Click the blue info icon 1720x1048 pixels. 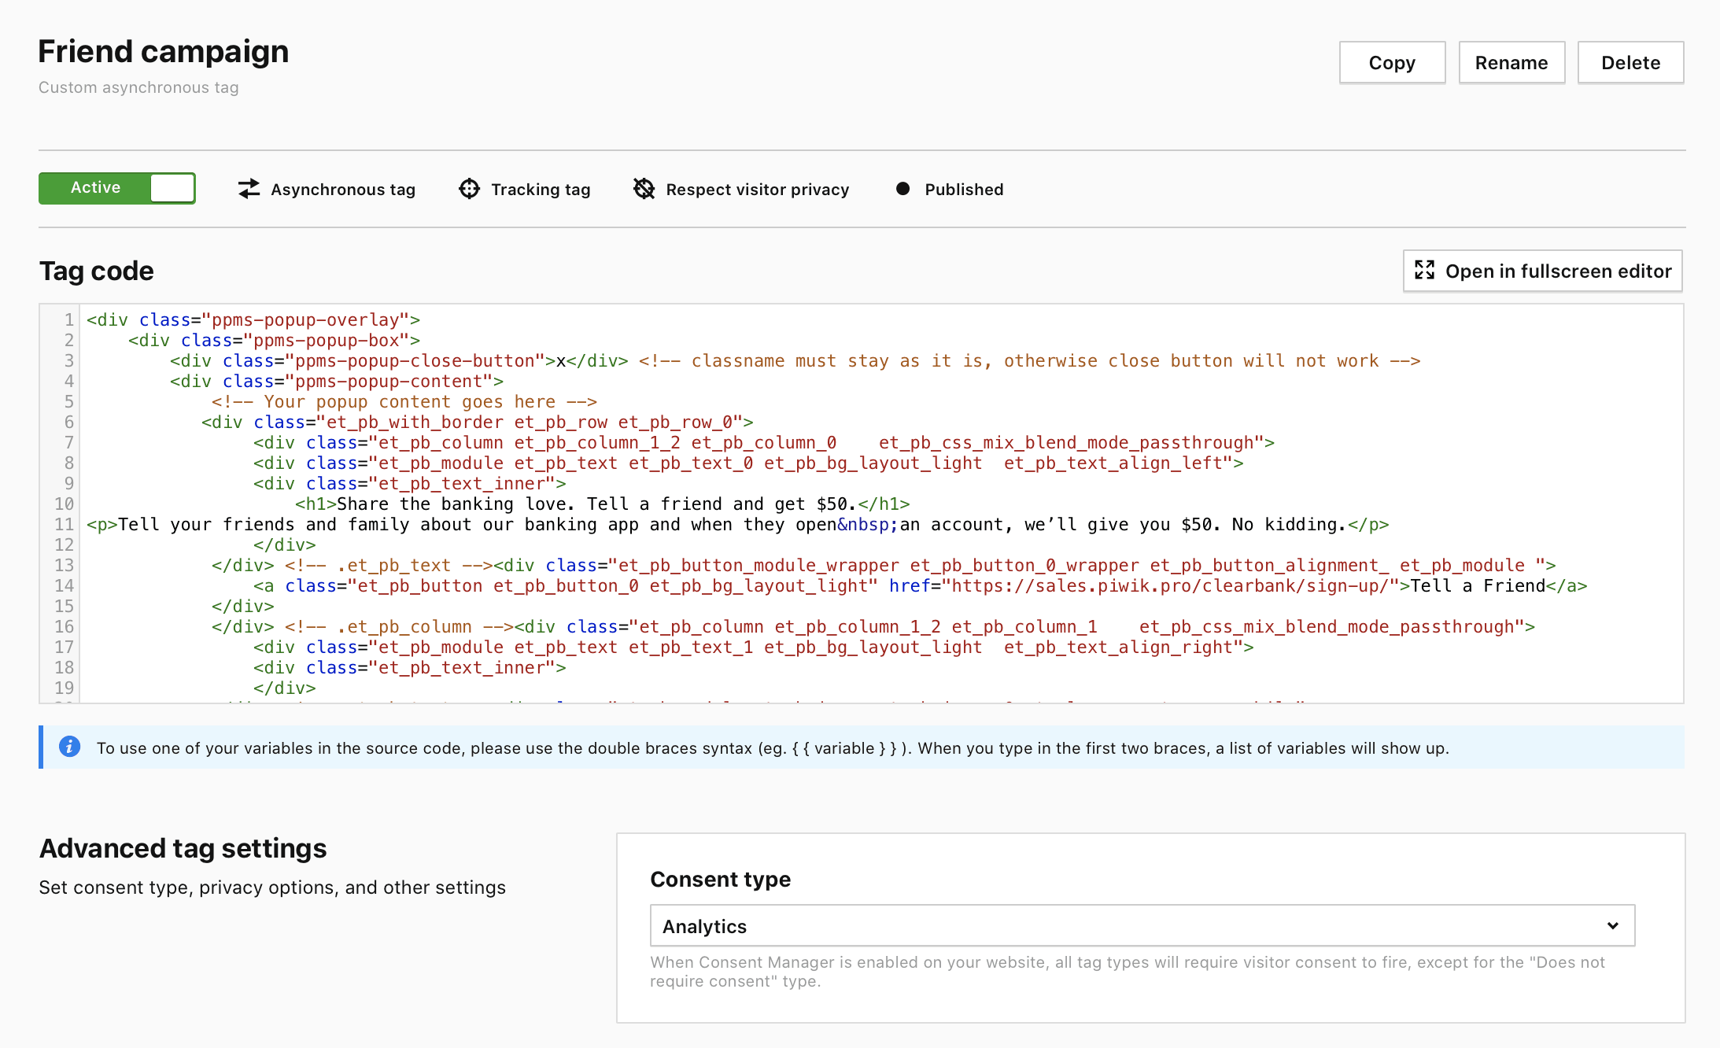pos(69,747)
